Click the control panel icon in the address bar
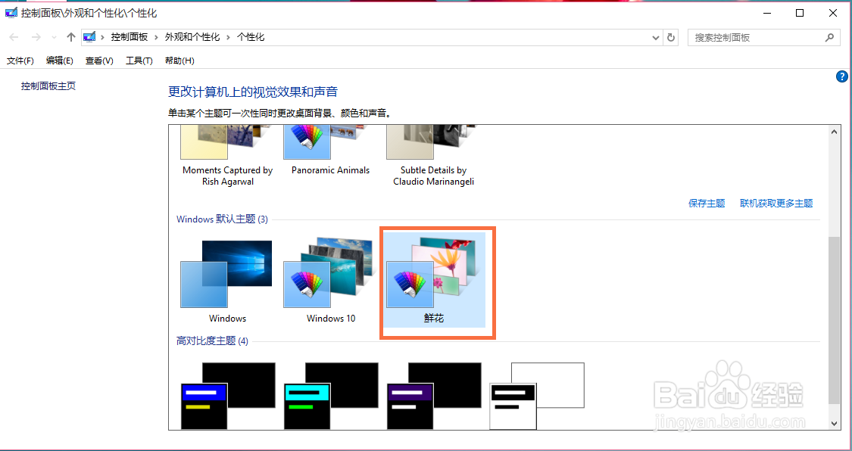 [x=89, y=37]
